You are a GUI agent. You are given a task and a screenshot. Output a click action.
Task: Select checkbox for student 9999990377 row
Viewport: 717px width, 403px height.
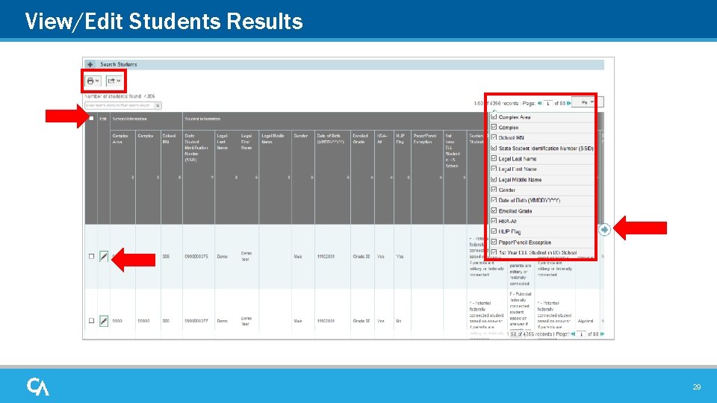point(91,321)
